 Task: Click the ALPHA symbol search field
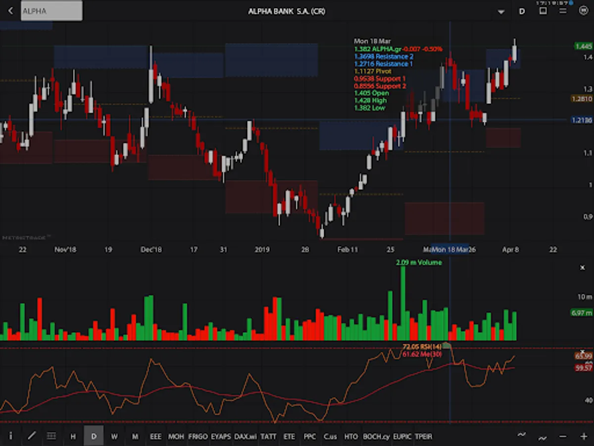click(x=51, y=11)
